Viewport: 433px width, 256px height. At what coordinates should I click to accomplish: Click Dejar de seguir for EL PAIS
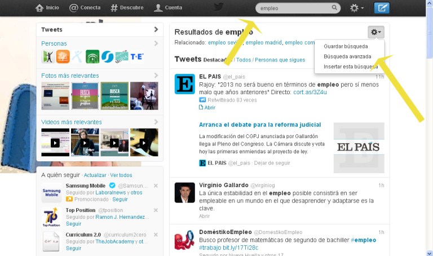[x=272, y=163]
